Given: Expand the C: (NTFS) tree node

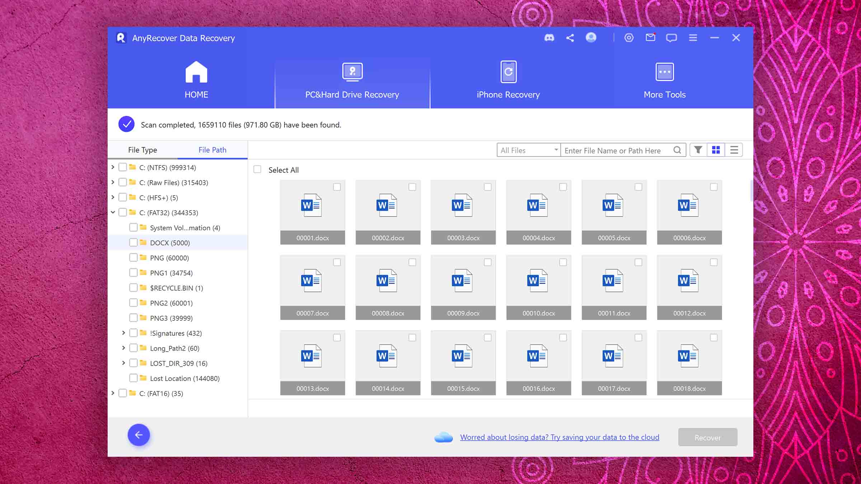Looking at the screenshot, I should tap(113, 167).
